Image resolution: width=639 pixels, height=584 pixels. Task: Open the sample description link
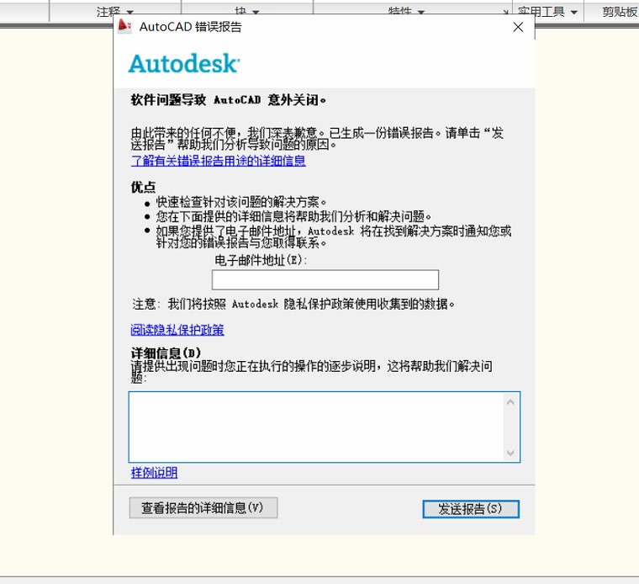[154, 473]
